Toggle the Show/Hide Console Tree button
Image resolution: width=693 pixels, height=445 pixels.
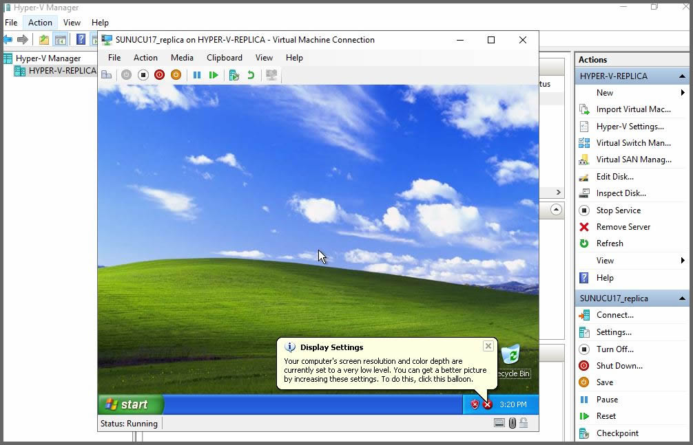point(61,40)
